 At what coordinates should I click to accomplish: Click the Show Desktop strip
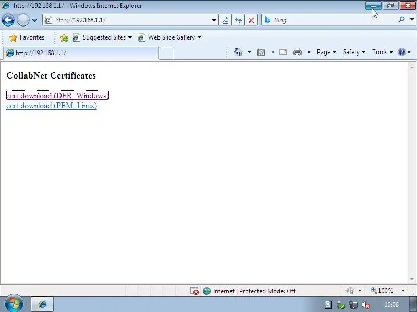(x=413, y=304)
